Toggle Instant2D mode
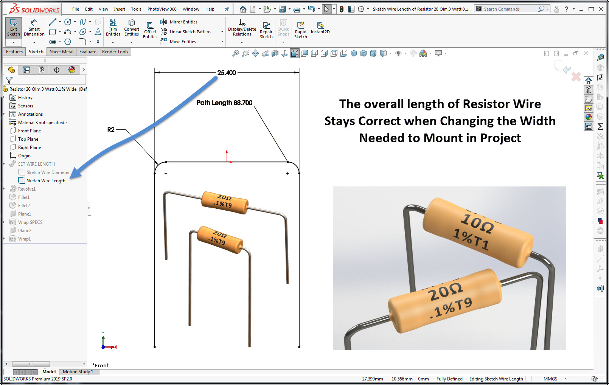This screenshot has height=385, width=609. pos(320,28)
